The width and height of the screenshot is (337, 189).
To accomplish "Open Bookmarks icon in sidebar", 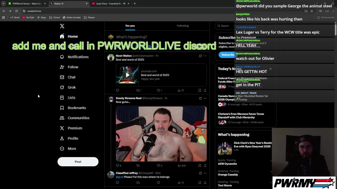I will point(62,108).
